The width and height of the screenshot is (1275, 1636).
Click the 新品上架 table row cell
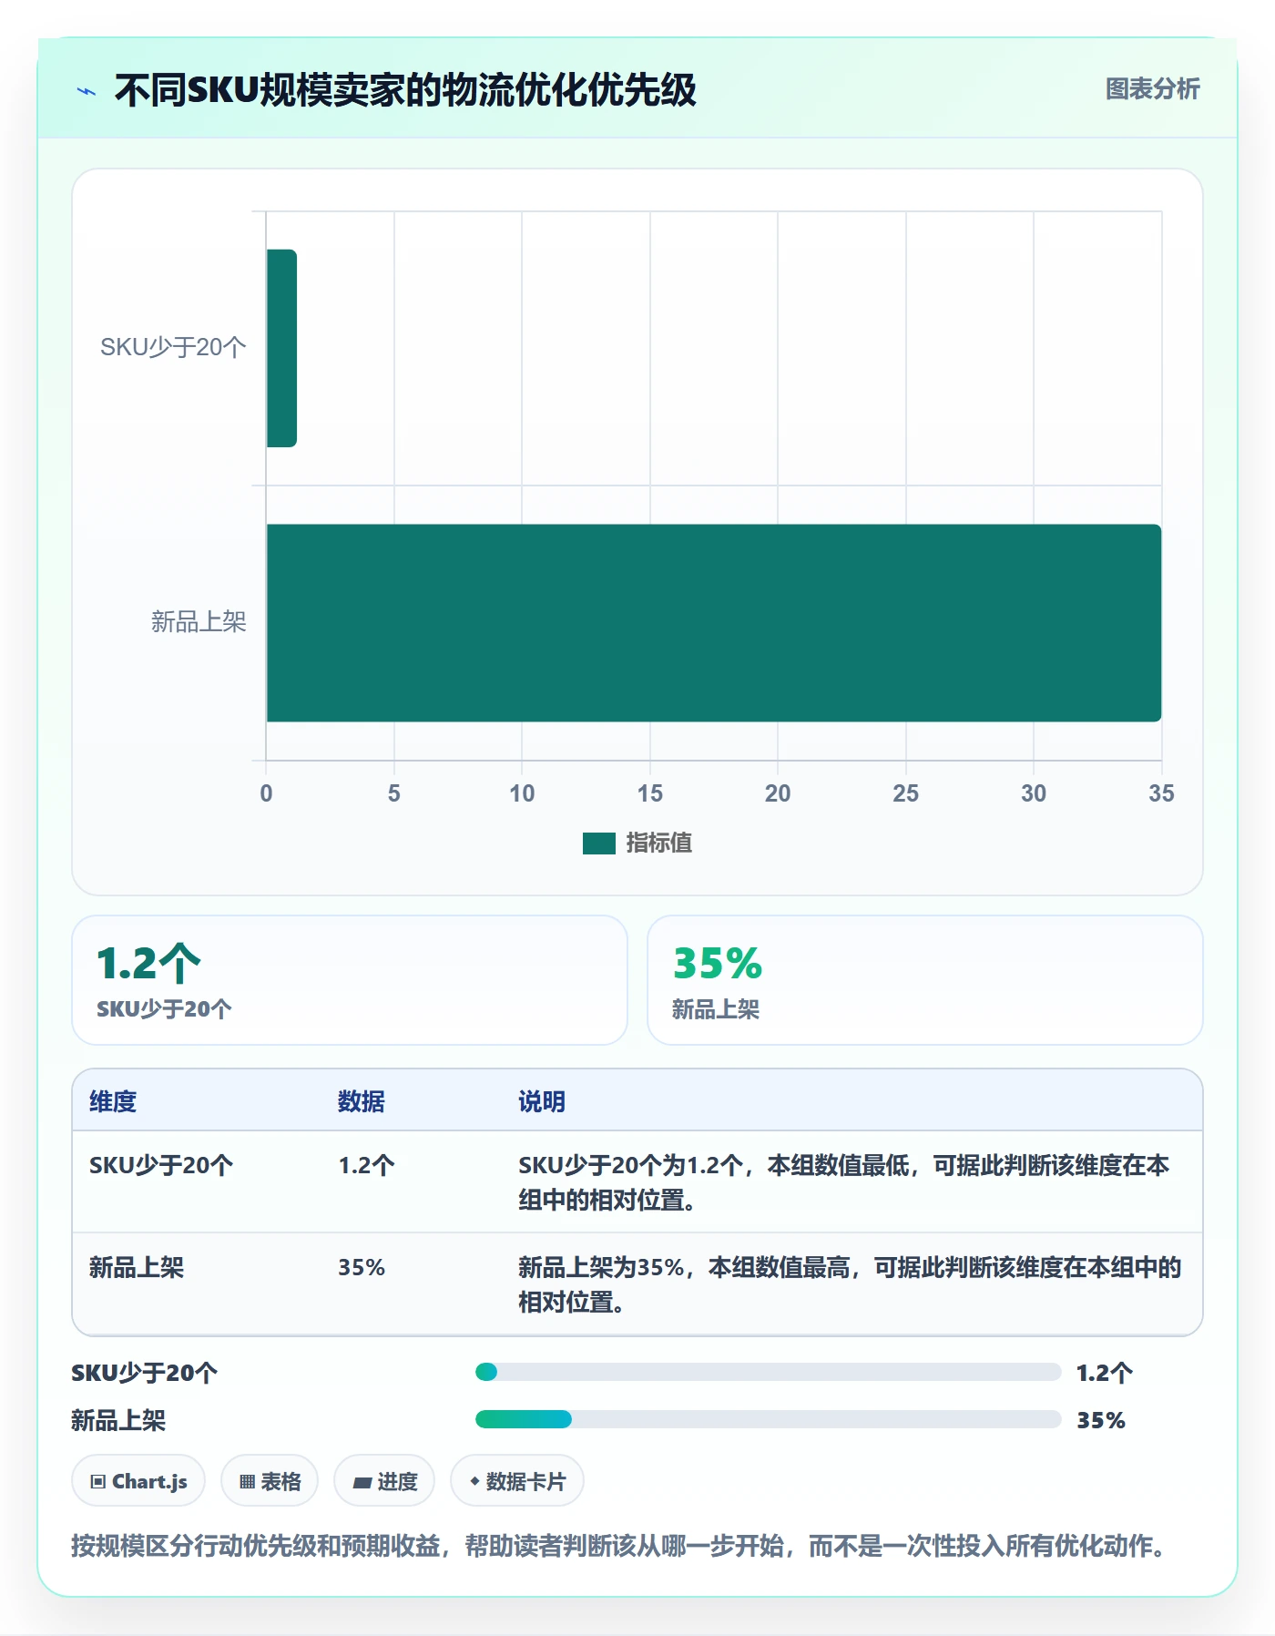(x=137, y=1267)
